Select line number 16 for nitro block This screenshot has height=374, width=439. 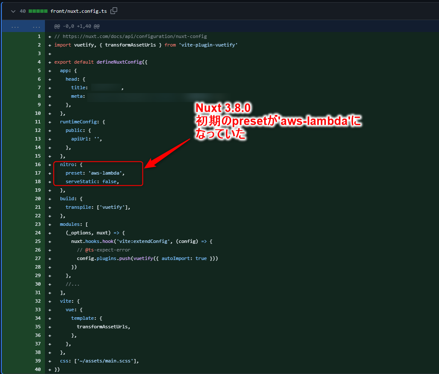[x=38, y=164]
